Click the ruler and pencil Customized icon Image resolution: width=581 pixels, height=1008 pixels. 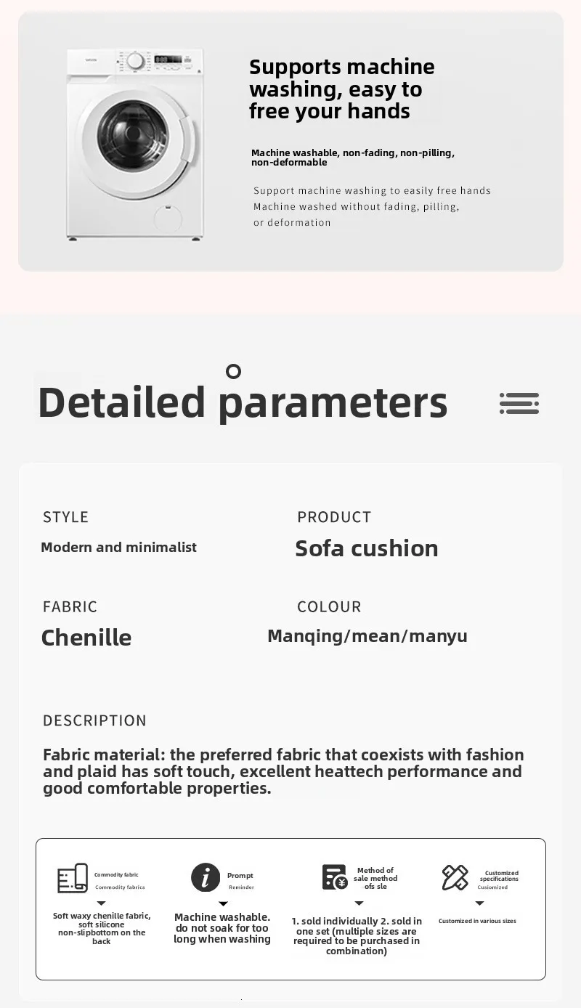[x=455, y=877]
